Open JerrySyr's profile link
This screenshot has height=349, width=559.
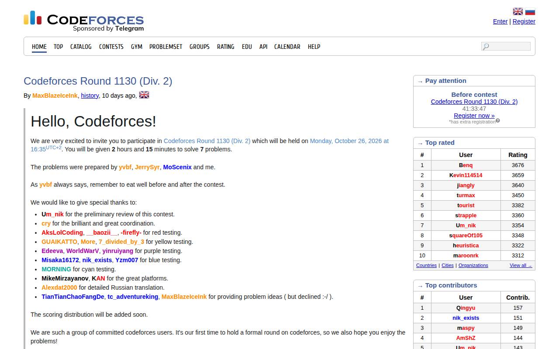pos(147,167)
